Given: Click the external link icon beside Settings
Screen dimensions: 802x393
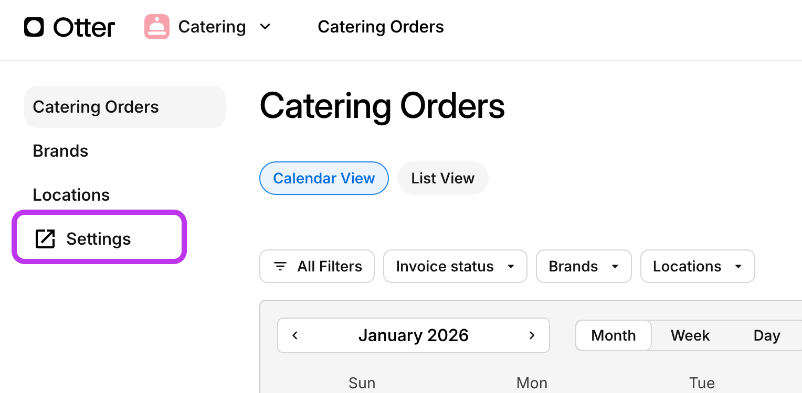Looking at the screenshot, I should 46,238.
